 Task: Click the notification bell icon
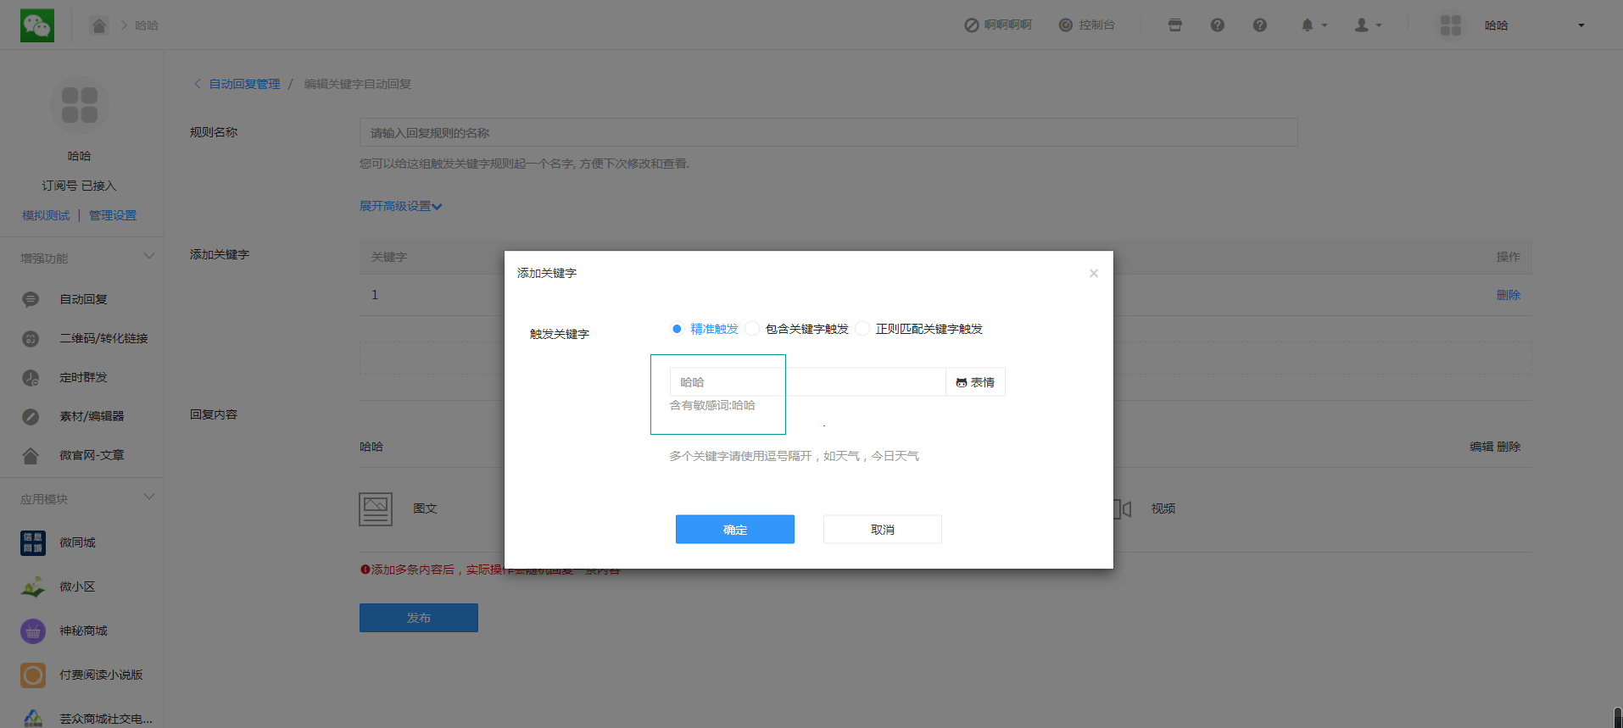[x=1308, y=25]
